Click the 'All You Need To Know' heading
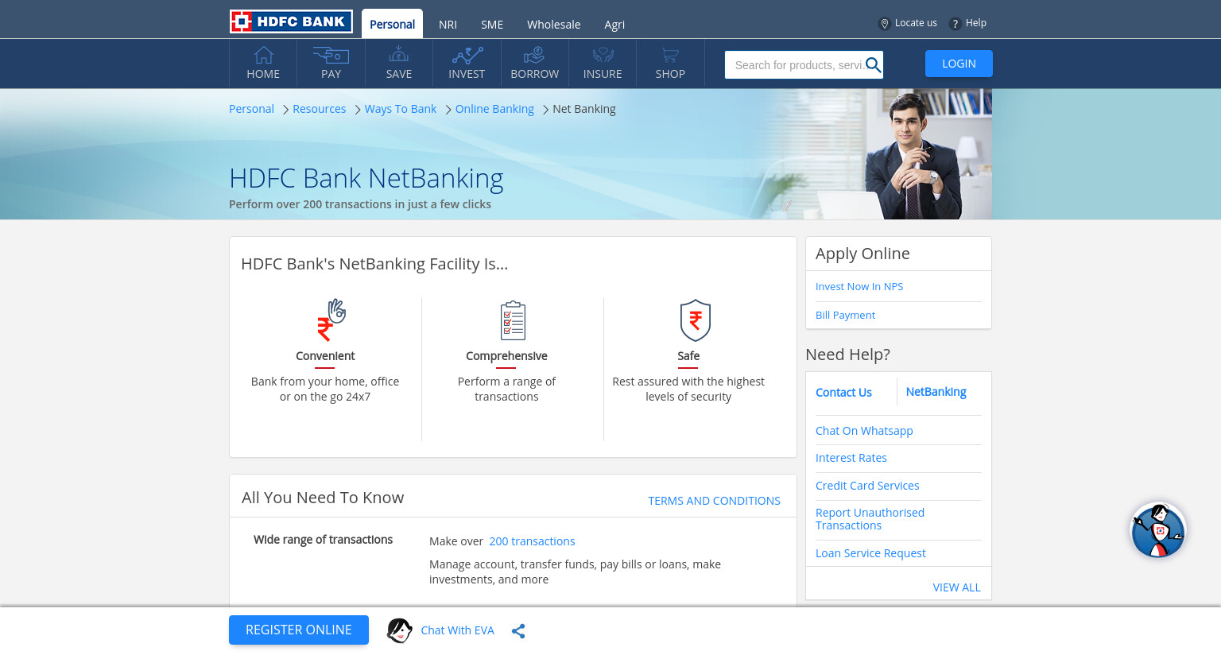1221x655 pixels. point(323,498)
